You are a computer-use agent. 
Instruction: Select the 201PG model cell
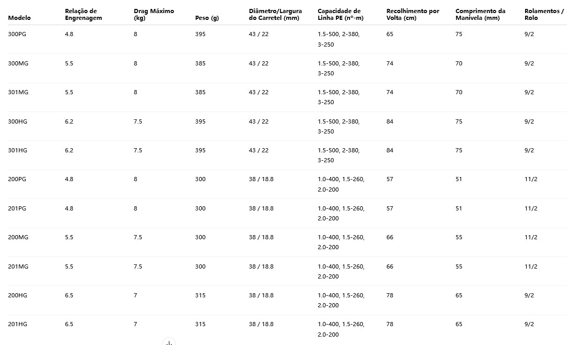pos(17,208)
